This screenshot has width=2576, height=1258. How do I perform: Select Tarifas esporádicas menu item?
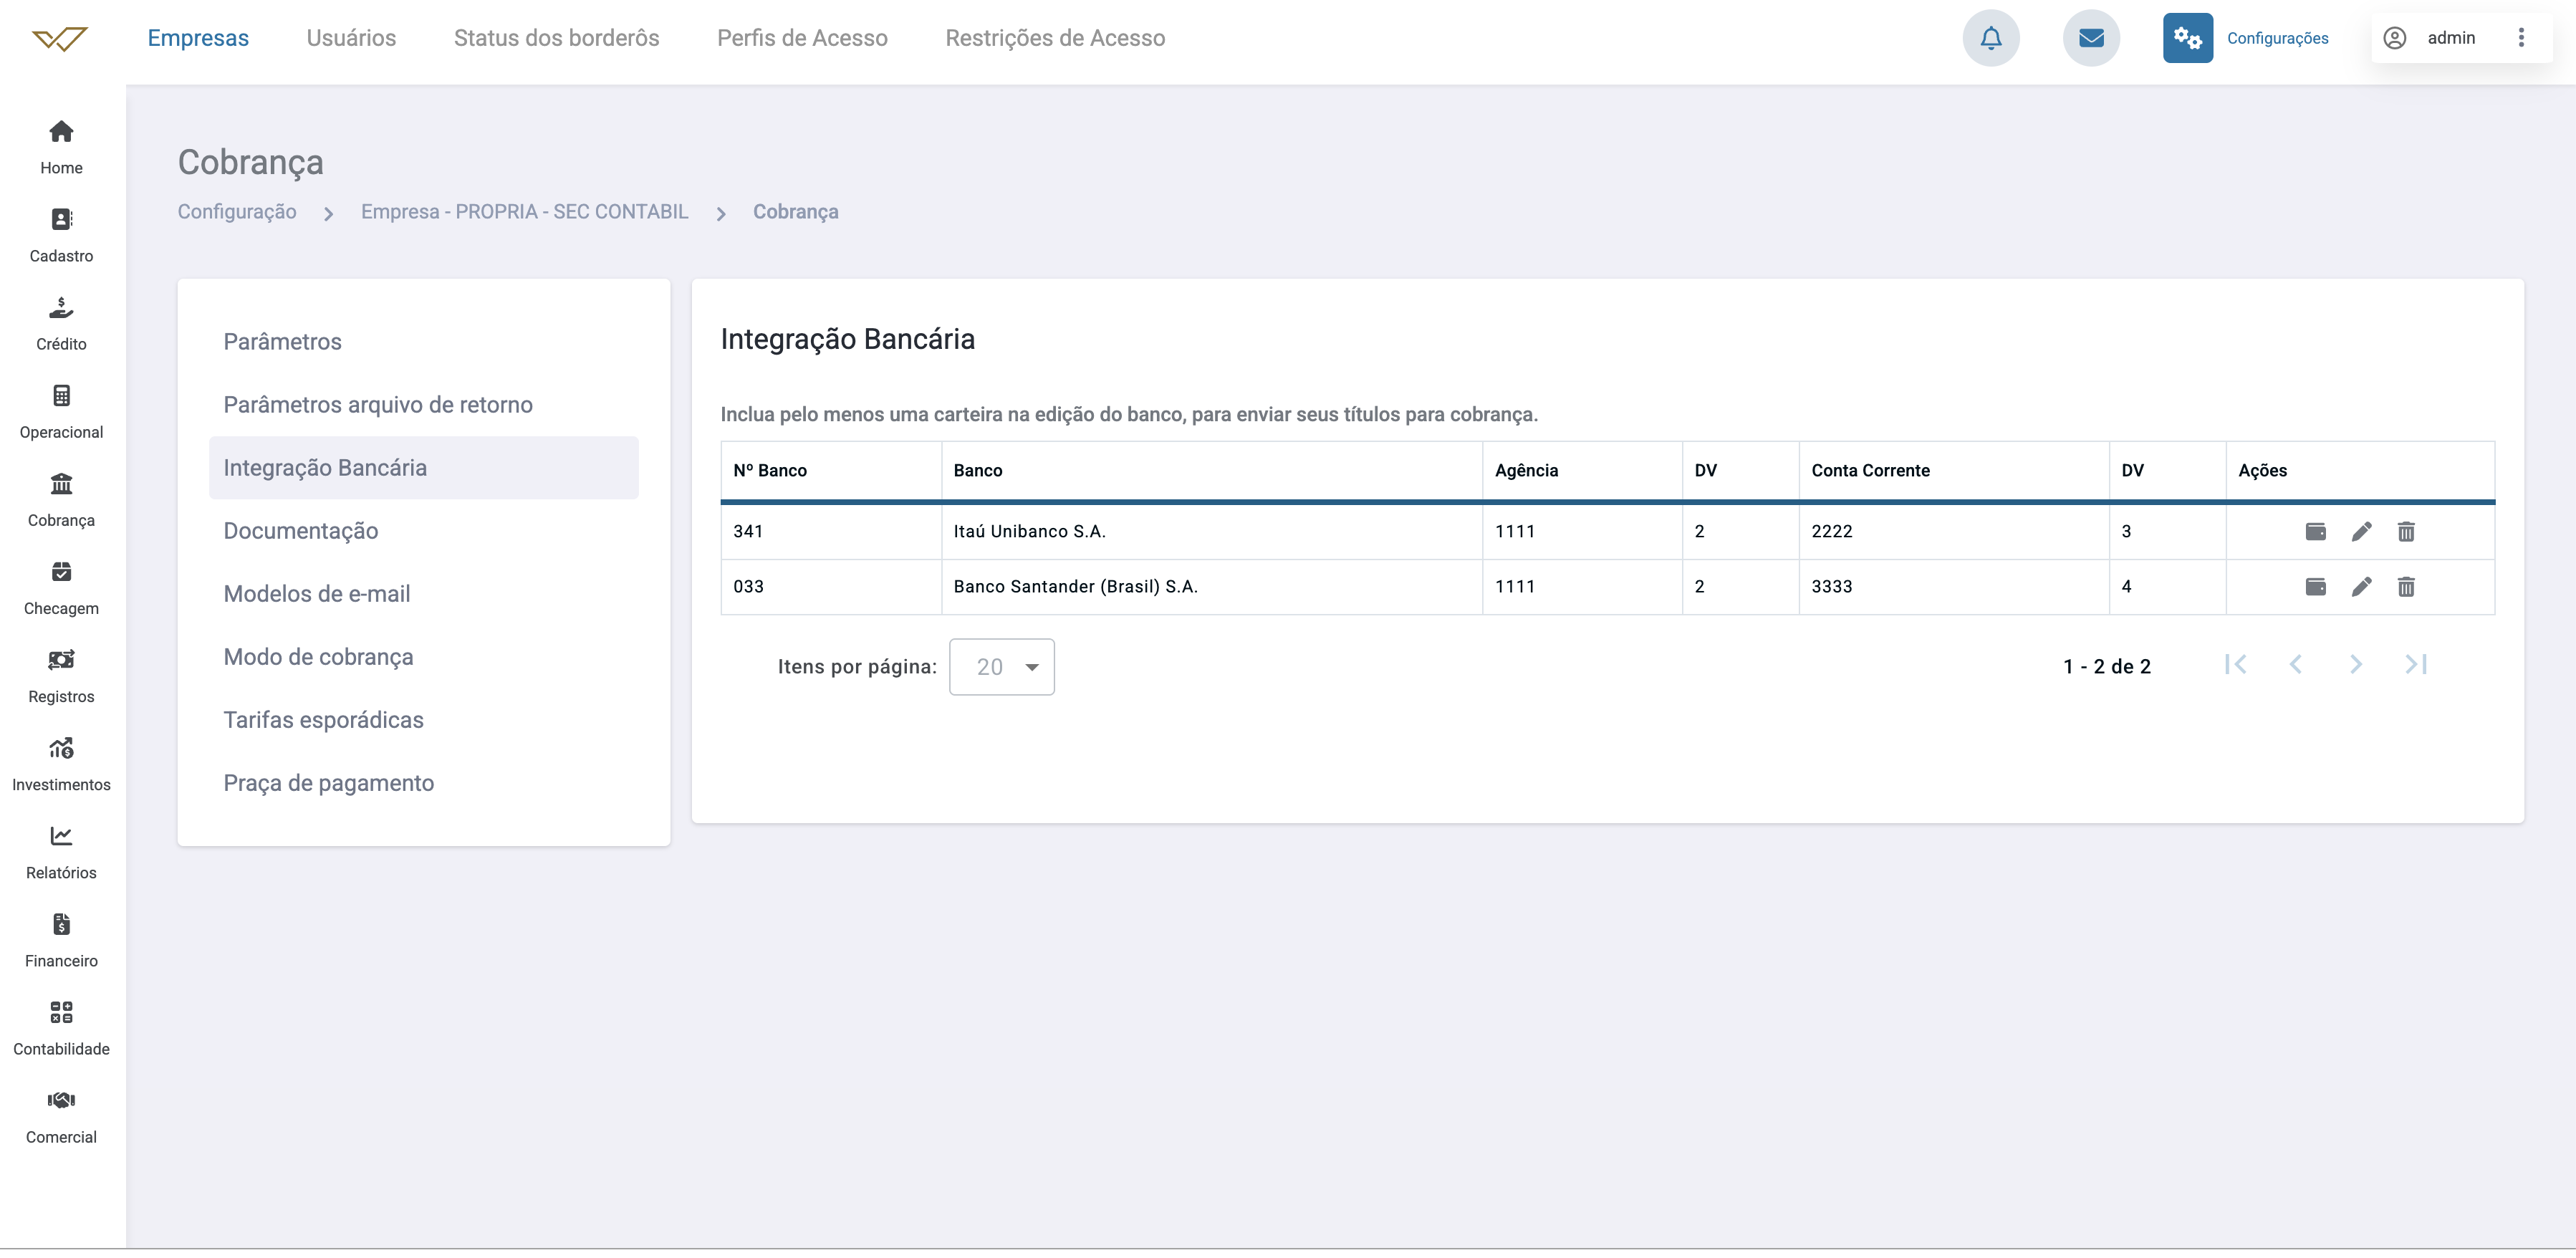(423, 720)
